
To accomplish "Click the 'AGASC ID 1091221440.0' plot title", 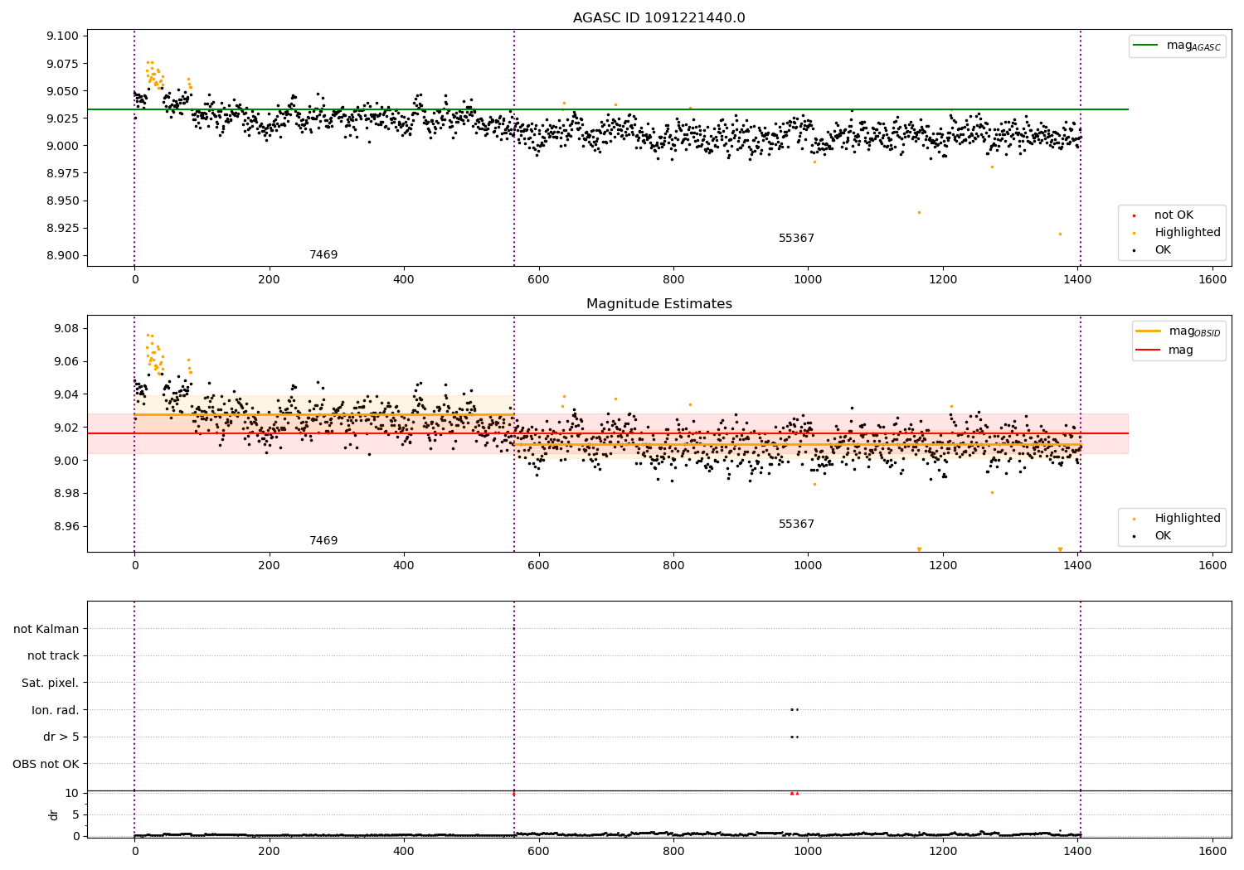I will [658, 18].
